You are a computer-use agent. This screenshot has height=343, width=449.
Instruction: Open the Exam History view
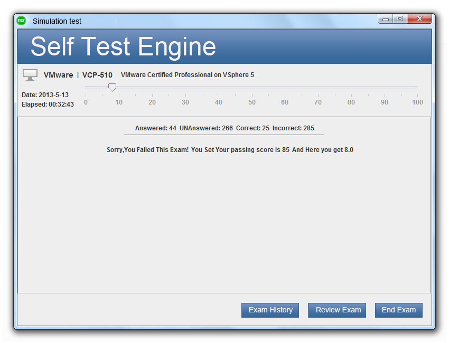(x=270, y=310)
